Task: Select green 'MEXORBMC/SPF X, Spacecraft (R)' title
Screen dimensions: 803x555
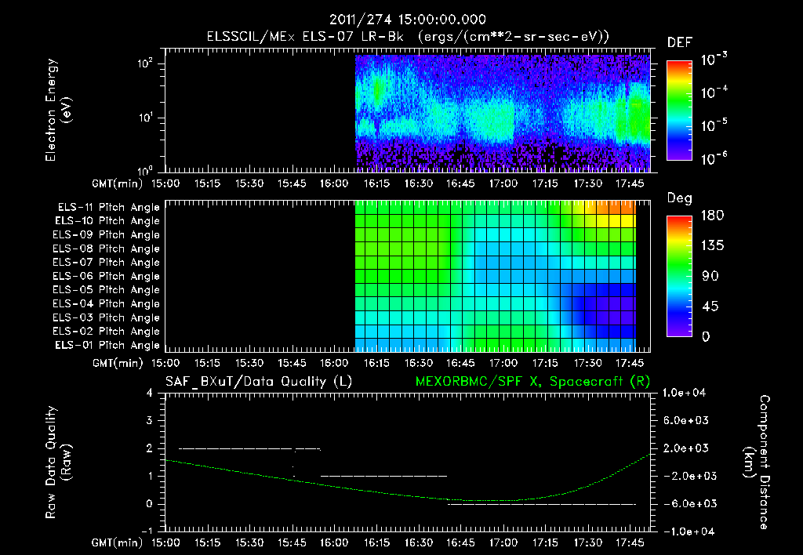Action: 532,382
